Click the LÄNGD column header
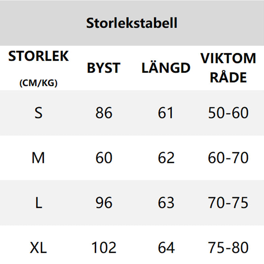Image resolution: width=264 pixels, height=264 pixels. tap(166, 68)
